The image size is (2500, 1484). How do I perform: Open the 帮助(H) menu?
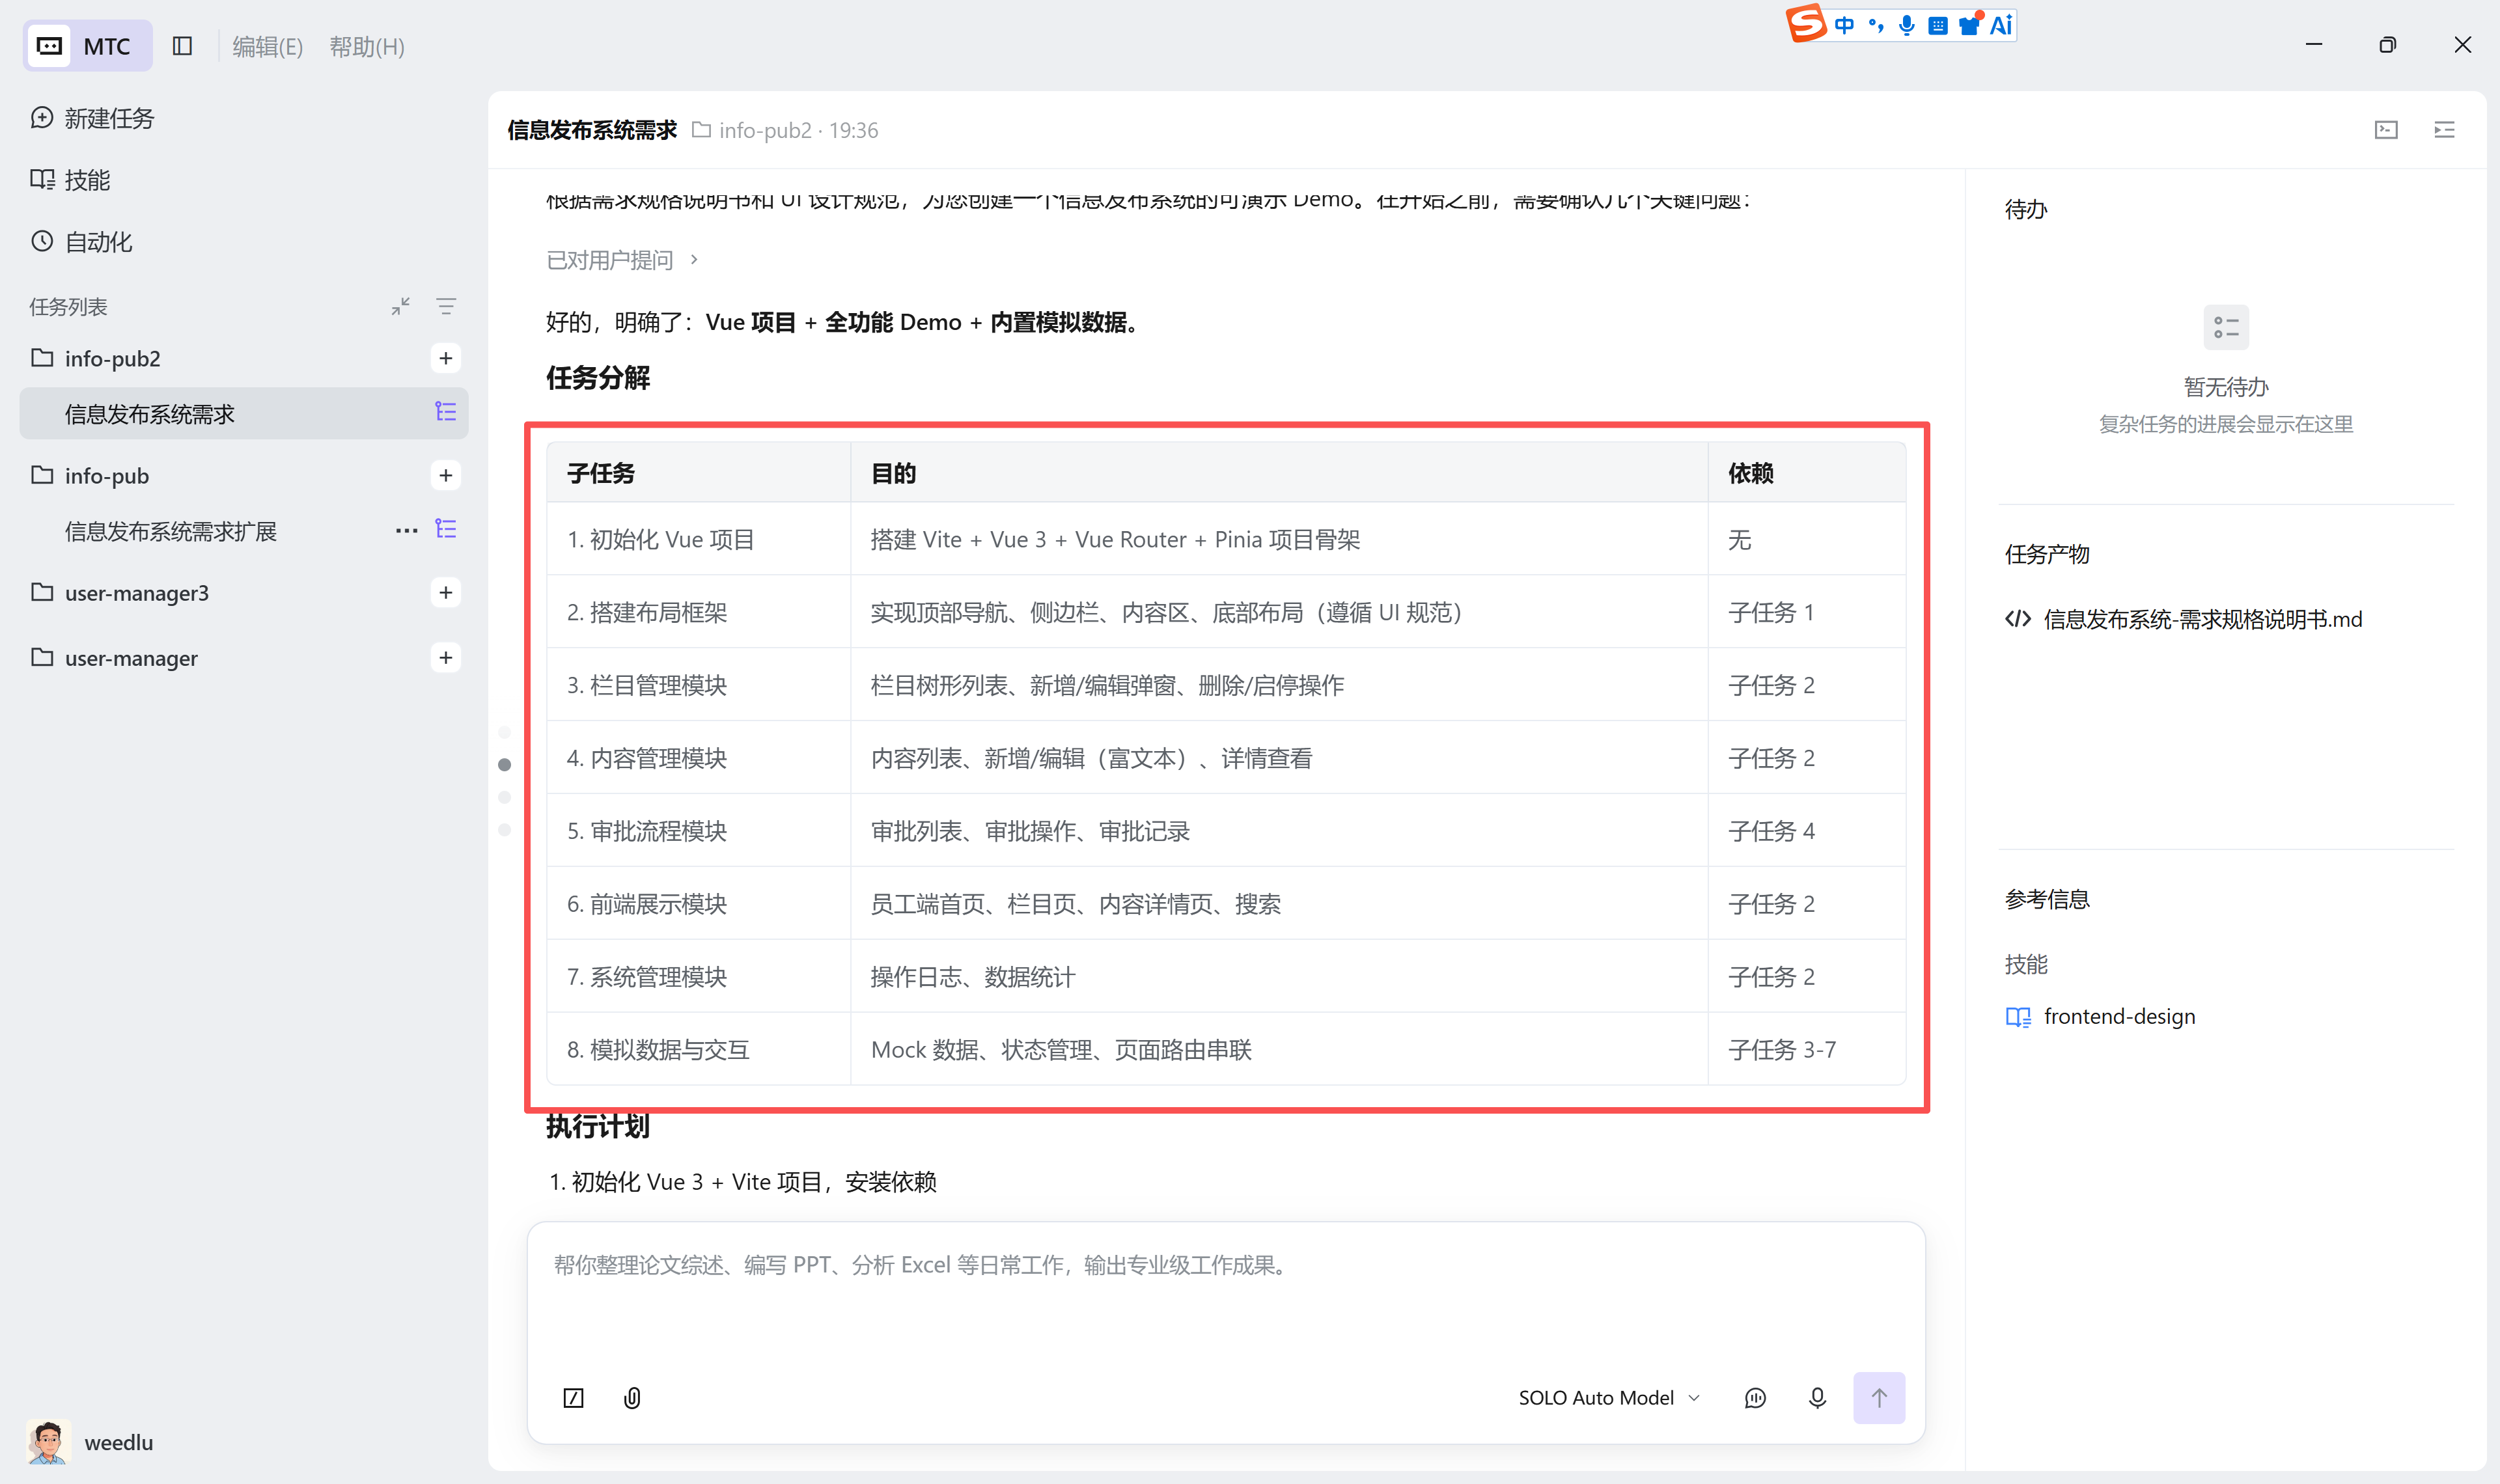coord(367,46)
